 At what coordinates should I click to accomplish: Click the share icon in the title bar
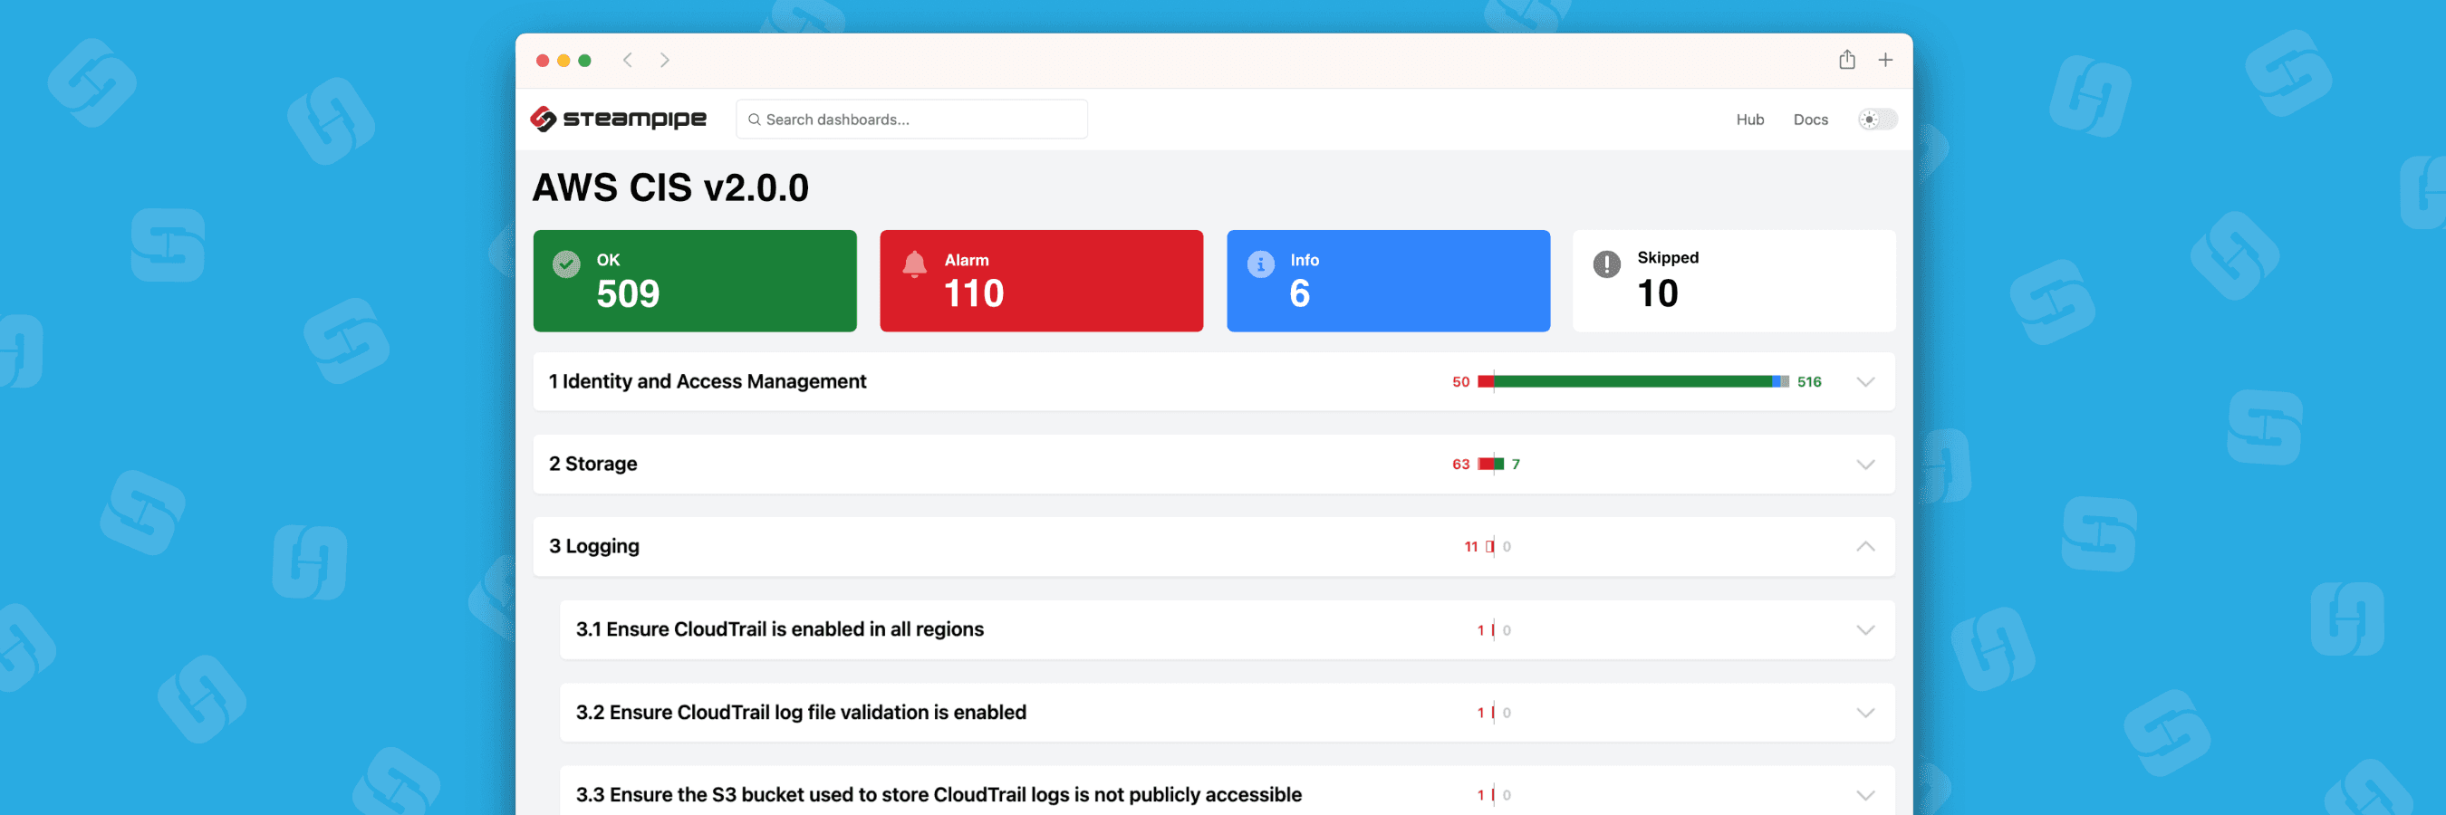(x=1847, y=60)
